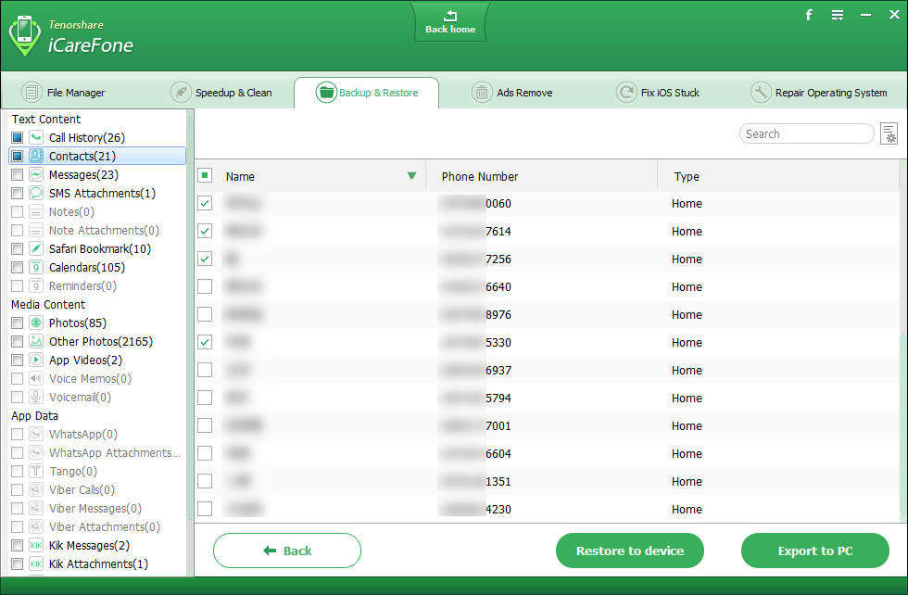The height and width of the screenshot is (595, 908).
Task: Click the Voice Memos speaker icon
Action: click(36, 378)
